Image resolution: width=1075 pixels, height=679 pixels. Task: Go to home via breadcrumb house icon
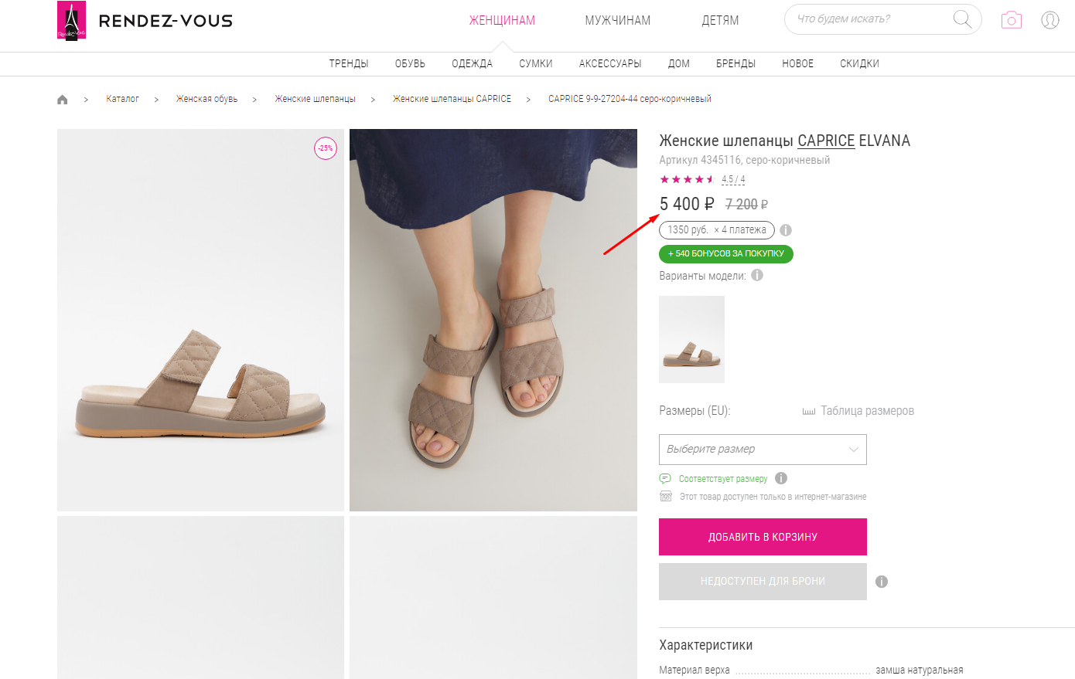[63, 100]
